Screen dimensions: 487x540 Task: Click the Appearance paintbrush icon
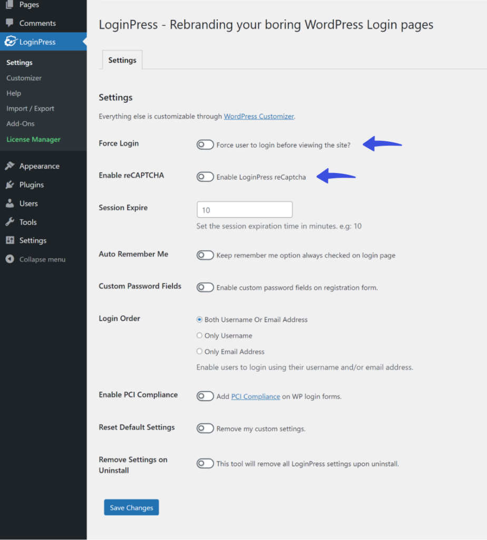click(9, 166)
